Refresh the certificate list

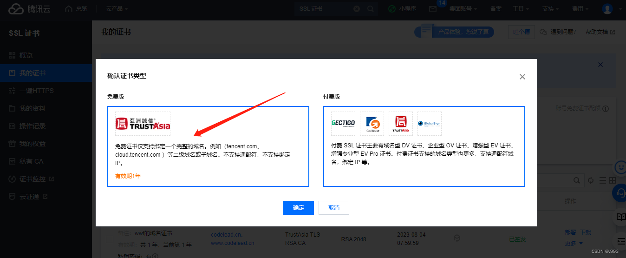[591, 180]
